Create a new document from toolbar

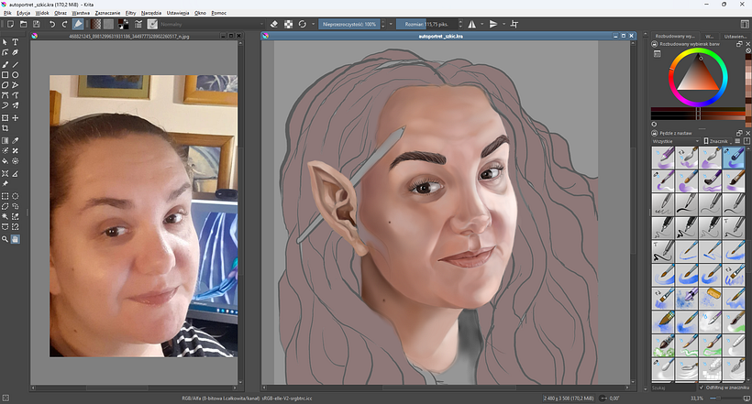coord(10,24)
